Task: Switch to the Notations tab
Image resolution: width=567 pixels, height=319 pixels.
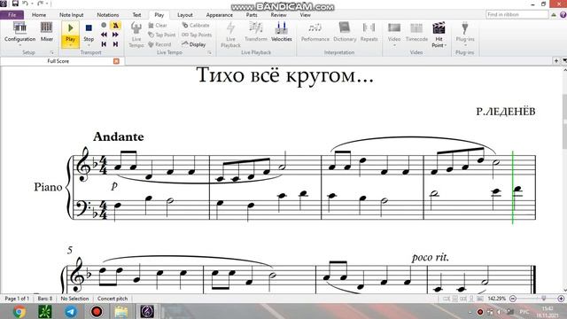Action: [108, 15]
